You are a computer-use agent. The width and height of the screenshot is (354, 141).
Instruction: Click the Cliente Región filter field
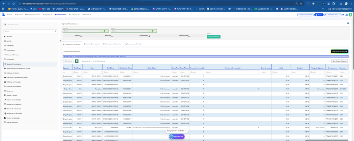pos(152,72)
